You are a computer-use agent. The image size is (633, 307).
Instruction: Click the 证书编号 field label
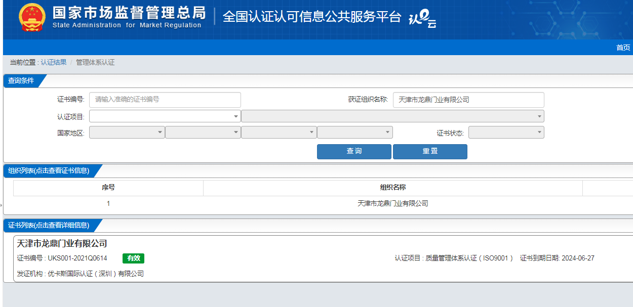[x=71, y=100]
